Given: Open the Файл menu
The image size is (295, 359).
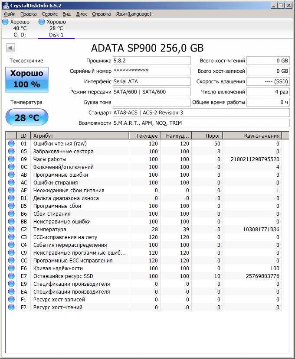Looking at the screenshot, I should pos(10,14).
